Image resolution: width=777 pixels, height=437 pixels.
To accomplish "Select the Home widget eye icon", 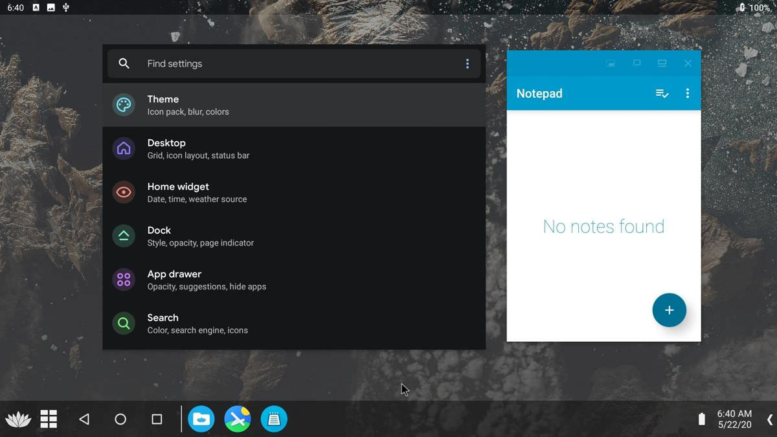I will coord(124,192).
